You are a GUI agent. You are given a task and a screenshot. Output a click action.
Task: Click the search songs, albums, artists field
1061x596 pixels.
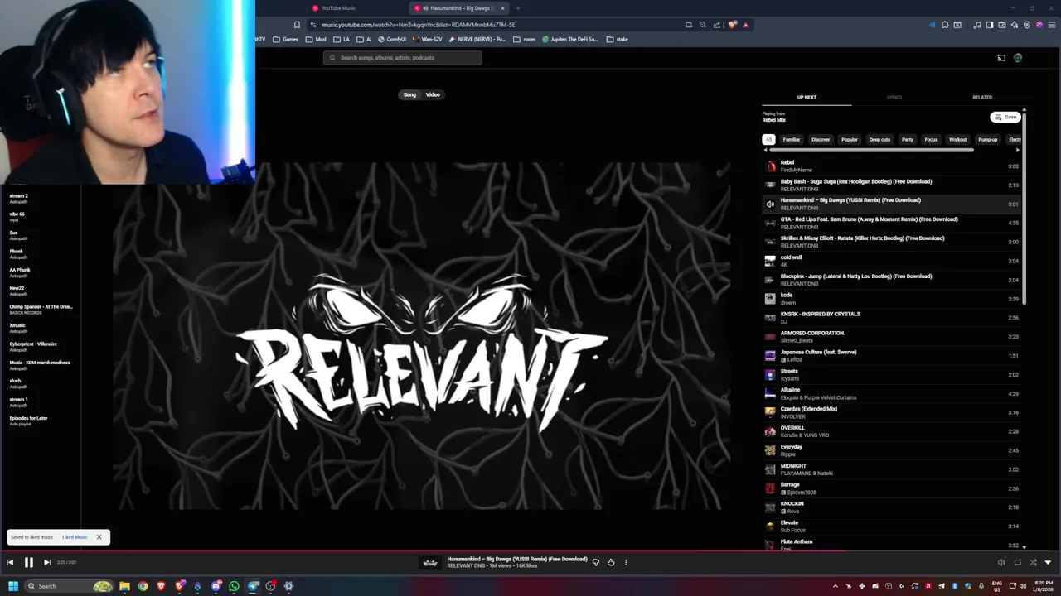pyautogui.click(x=403, y=58)
